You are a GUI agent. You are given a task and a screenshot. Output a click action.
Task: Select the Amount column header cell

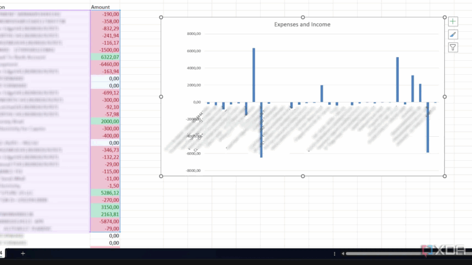(105, 7)
